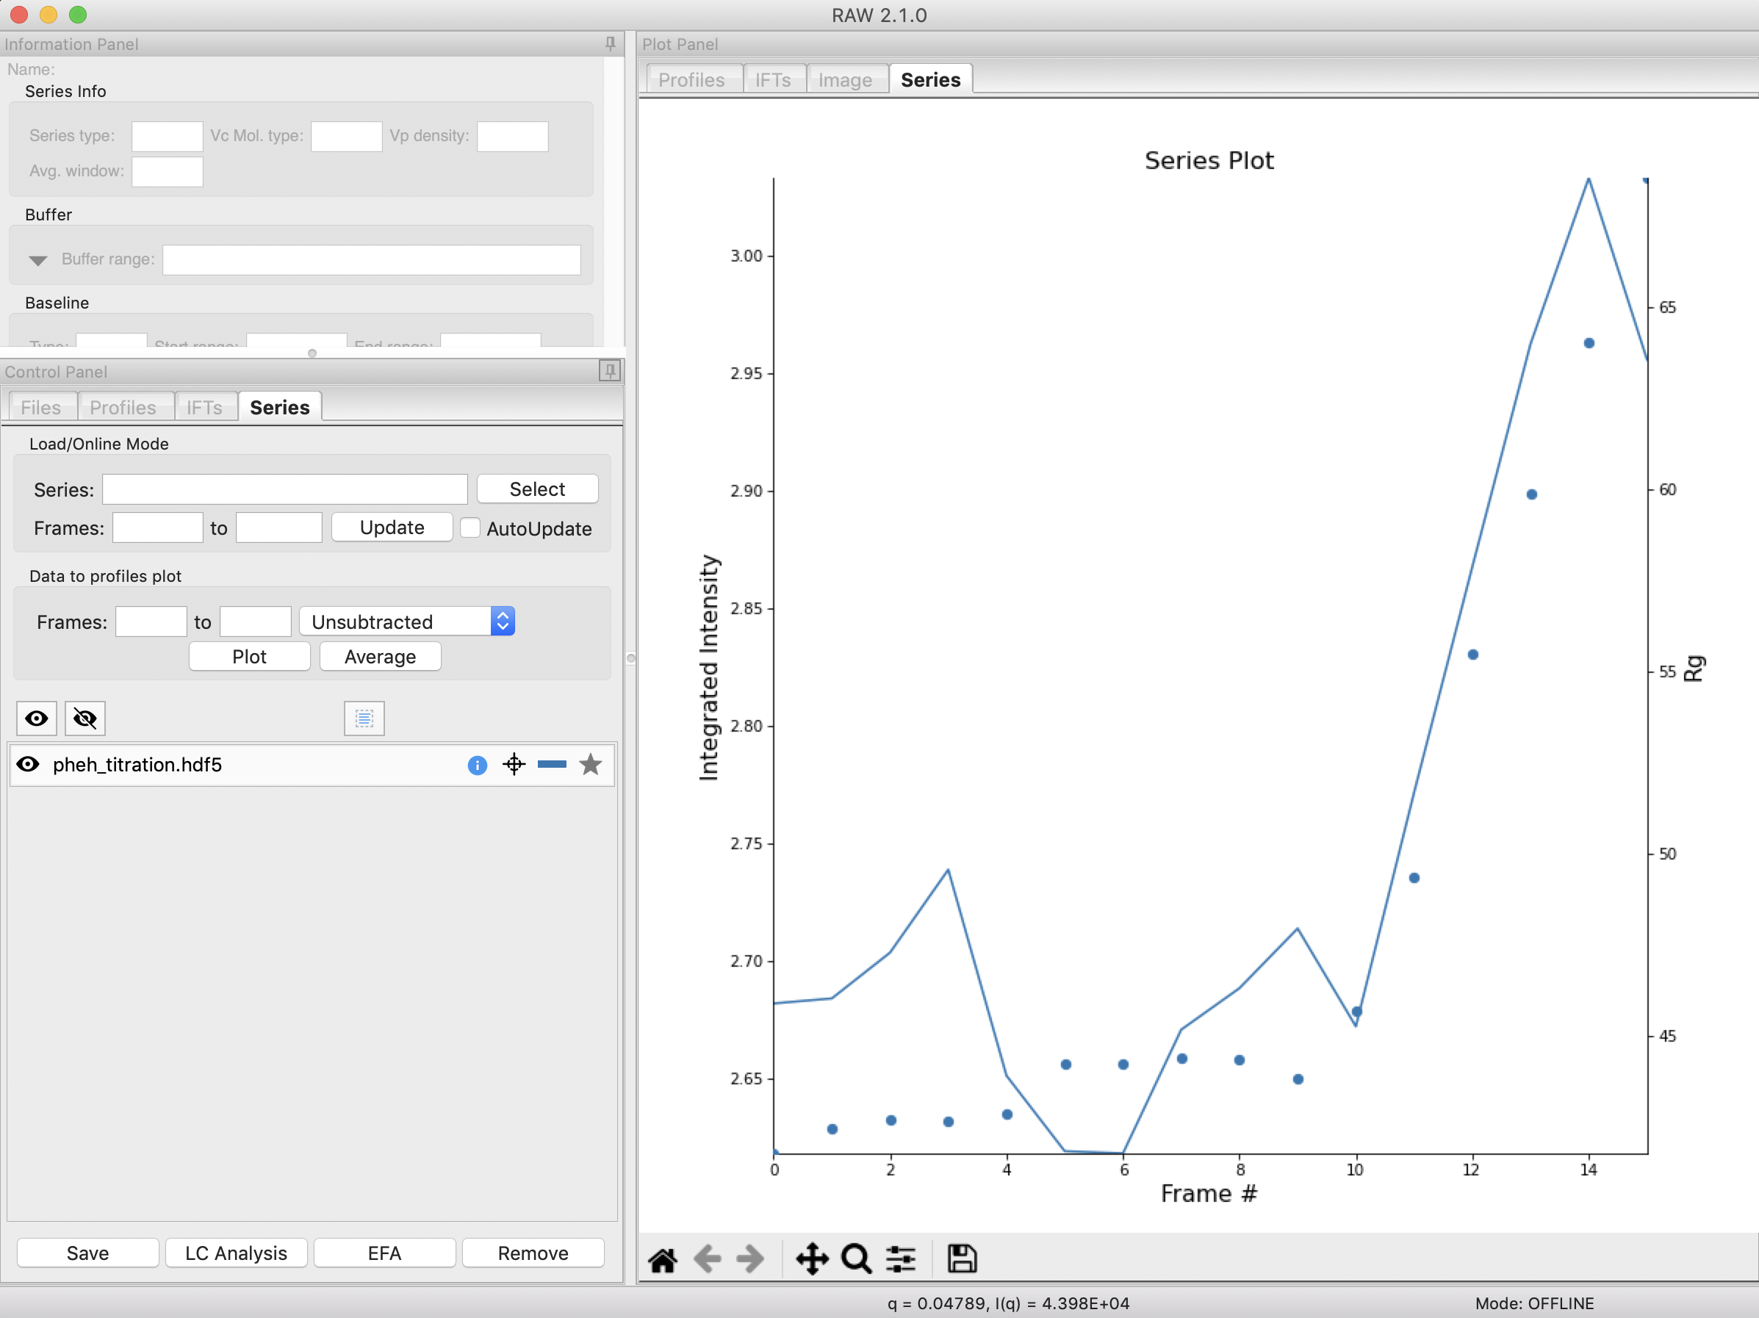Image resolution: width=1759 pixels, height=1318 pixels.
Task: Click the q and I(q) status readout
Action: pyautogui.click(x=1008, y=1303)
